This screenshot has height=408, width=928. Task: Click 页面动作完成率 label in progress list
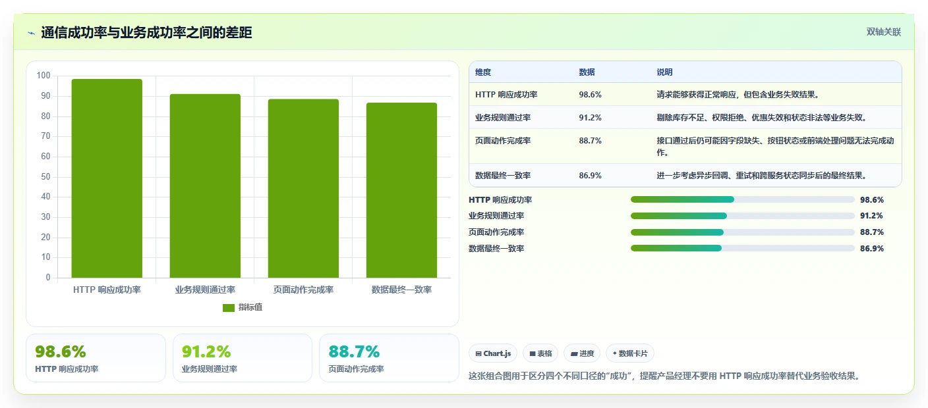[496, 232]
